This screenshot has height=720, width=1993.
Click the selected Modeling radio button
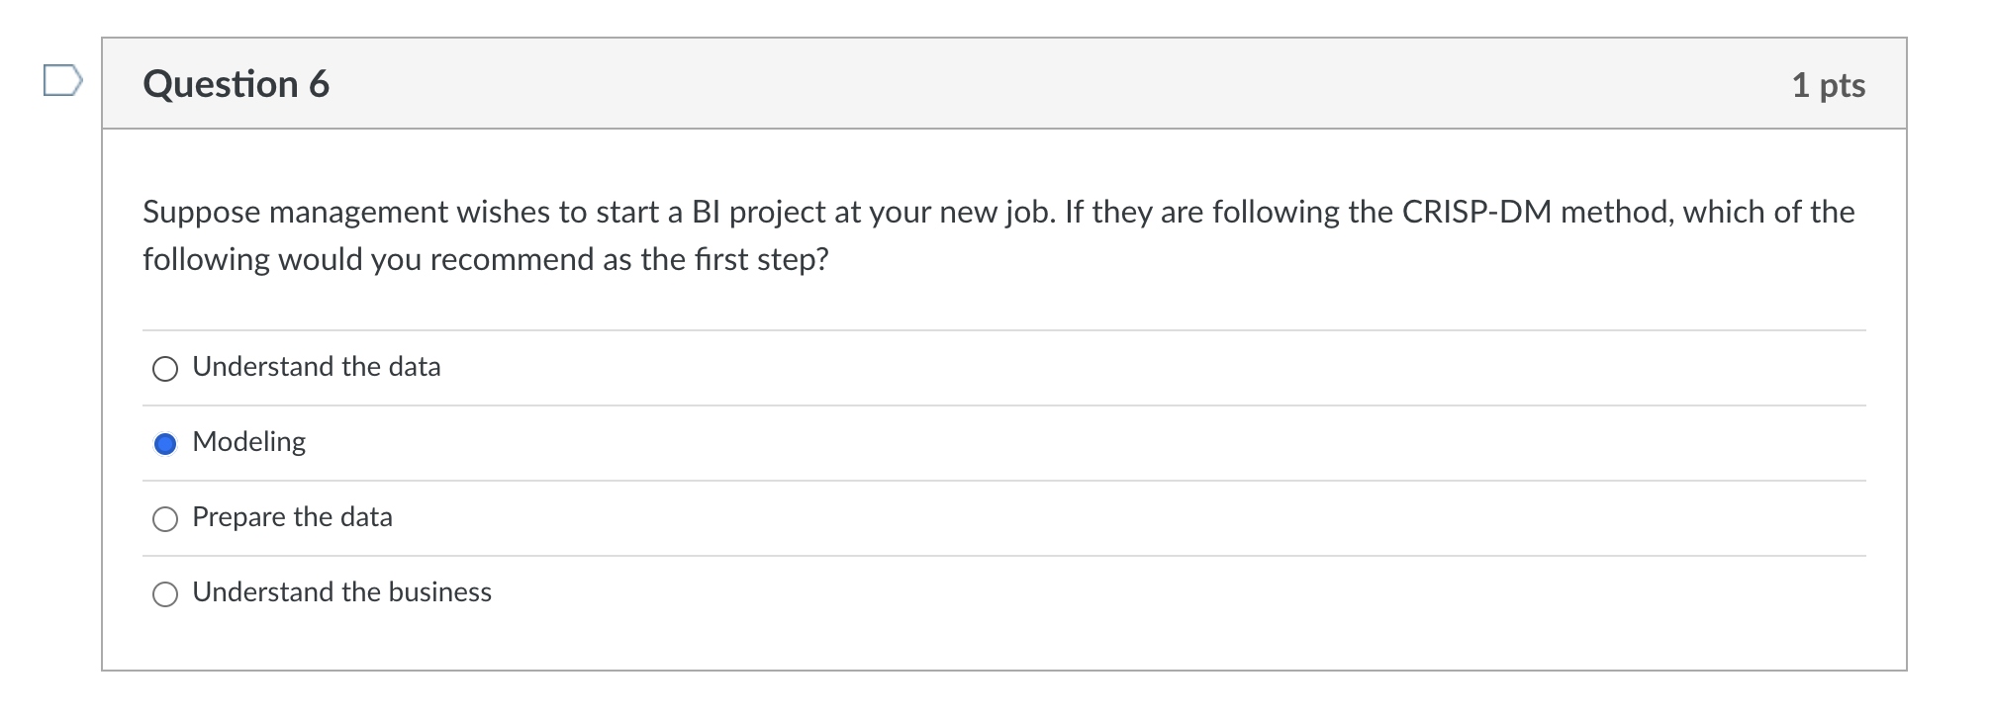point(165,444)
